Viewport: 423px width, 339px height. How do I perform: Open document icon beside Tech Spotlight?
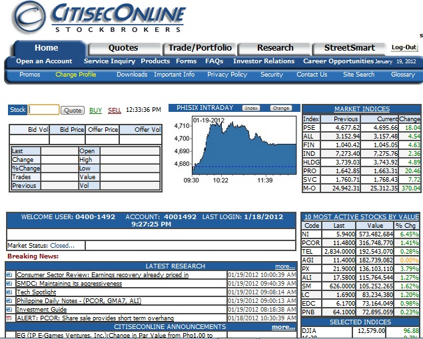pyautogui.click(x=9, y=292)
